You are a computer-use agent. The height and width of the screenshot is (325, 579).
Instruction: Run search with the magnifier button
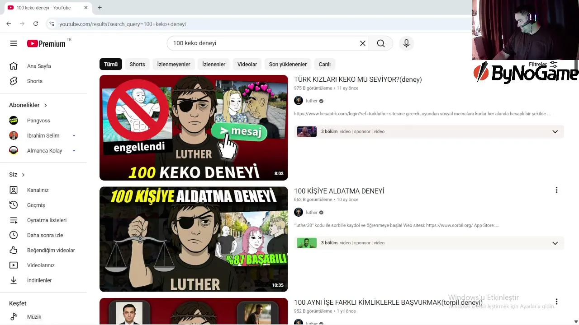click(x=381, y=43)
